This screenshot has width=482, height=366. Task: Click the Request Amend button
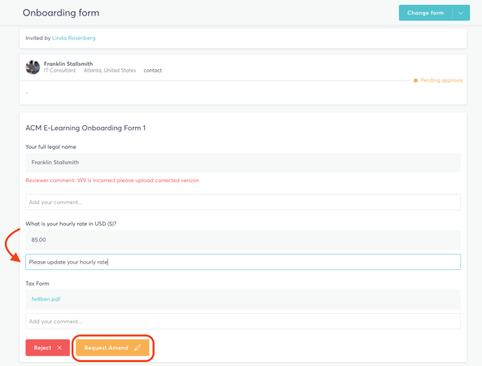coord(112,347)
